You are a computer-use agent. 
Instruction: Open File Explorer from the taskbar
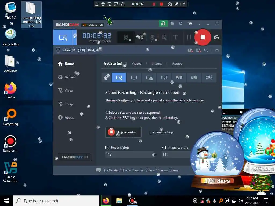(x=119, y=201)
